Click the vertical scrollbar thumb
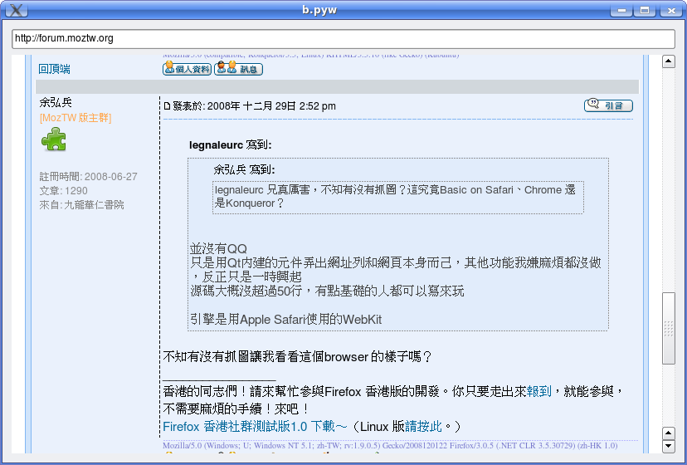687x465 pixels. coord(668,328)
